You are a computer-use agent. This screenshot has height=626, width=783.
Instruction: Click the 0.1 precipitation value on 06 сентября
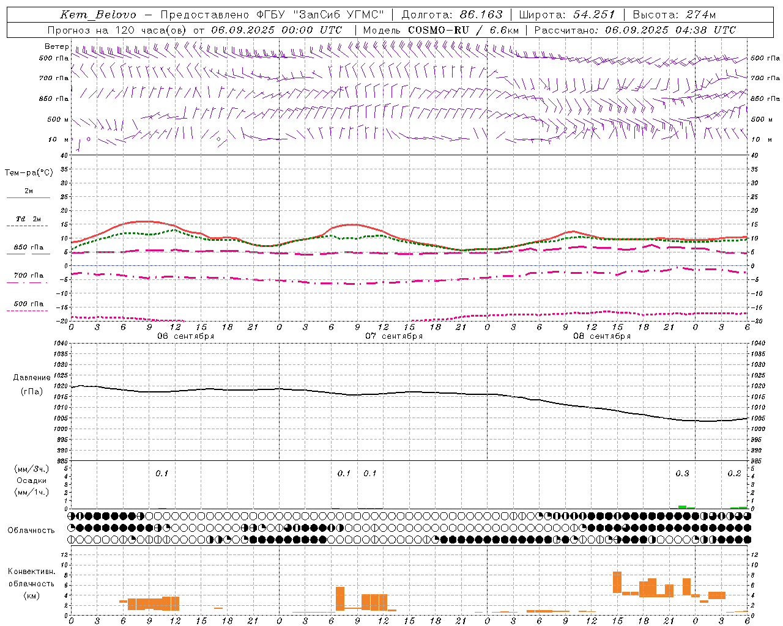click(161, 474)
